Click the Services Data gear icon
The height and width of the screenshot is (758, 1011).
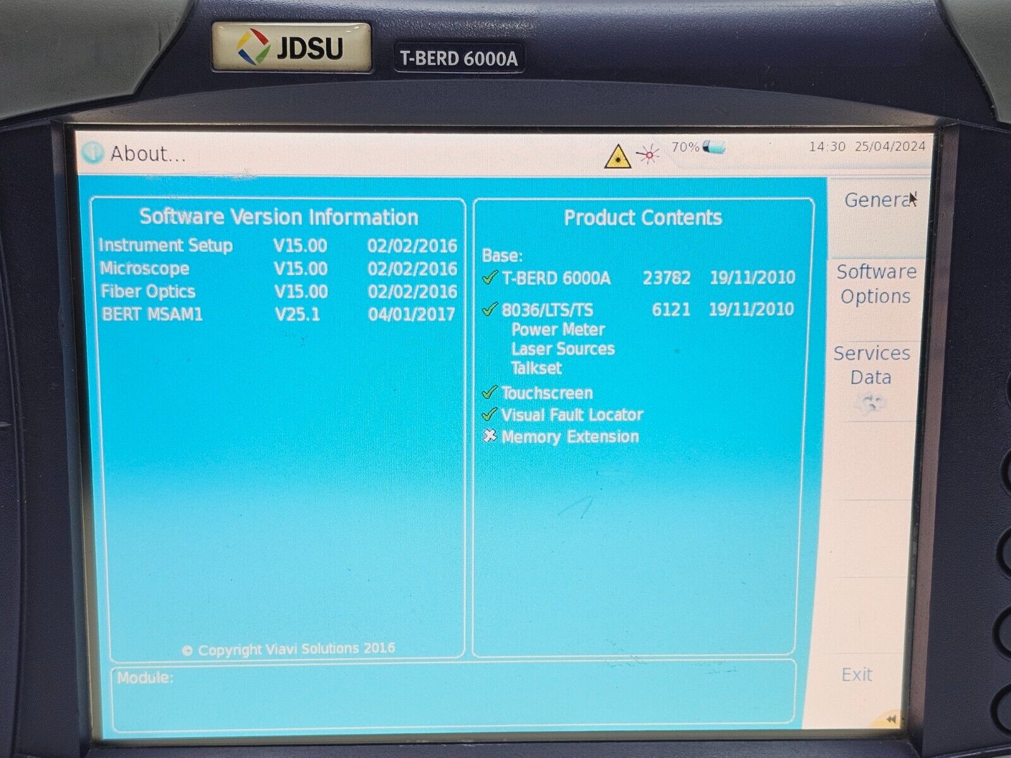point(871,402)
